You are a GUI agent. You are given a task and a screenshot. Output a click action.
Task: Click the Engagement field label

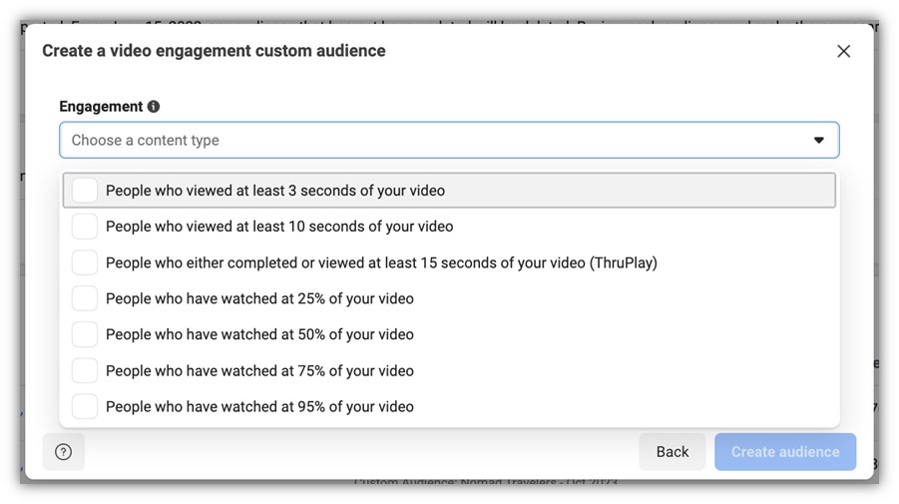101,107
